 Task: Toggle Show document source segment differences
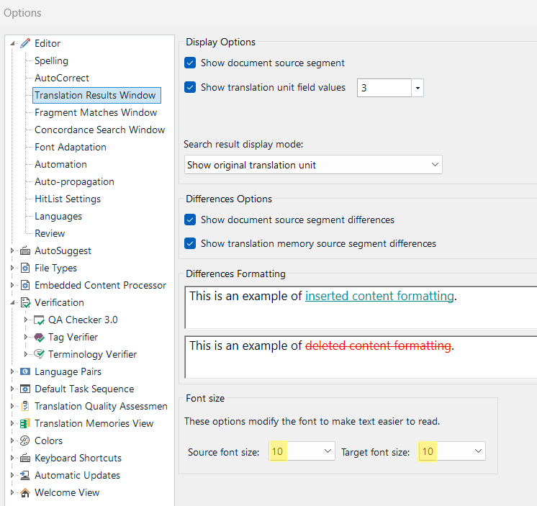coord(190,220)
